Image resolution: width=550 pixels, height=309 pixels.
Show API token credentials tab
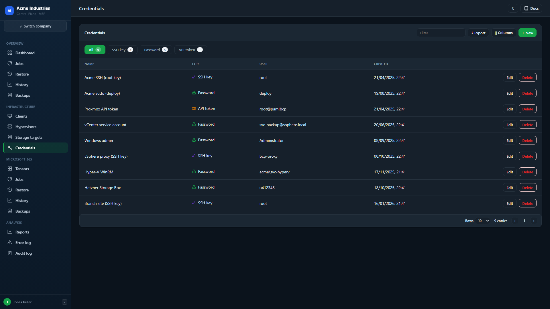tap(190, 50)
